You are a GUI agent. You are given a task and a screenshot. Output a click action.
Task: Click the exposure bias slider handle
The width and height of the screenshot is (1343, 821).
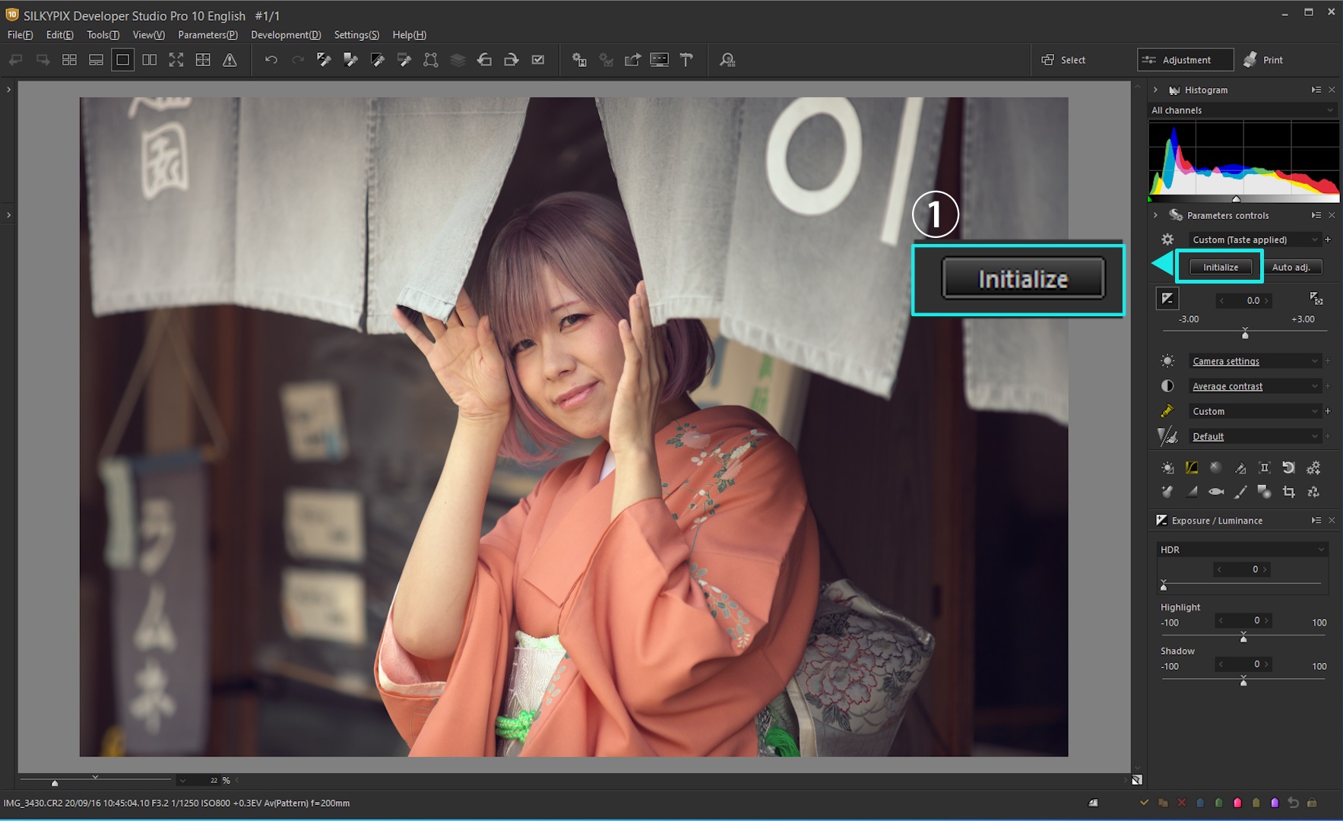pos(1245,334)
